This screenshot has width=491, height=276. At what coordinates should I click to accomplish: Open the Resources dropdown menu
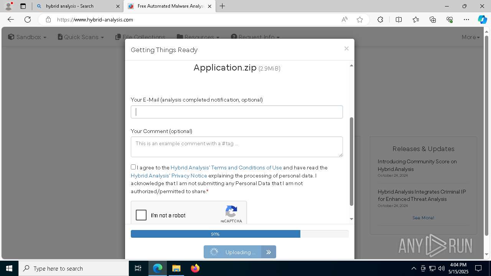coord(198,37)
